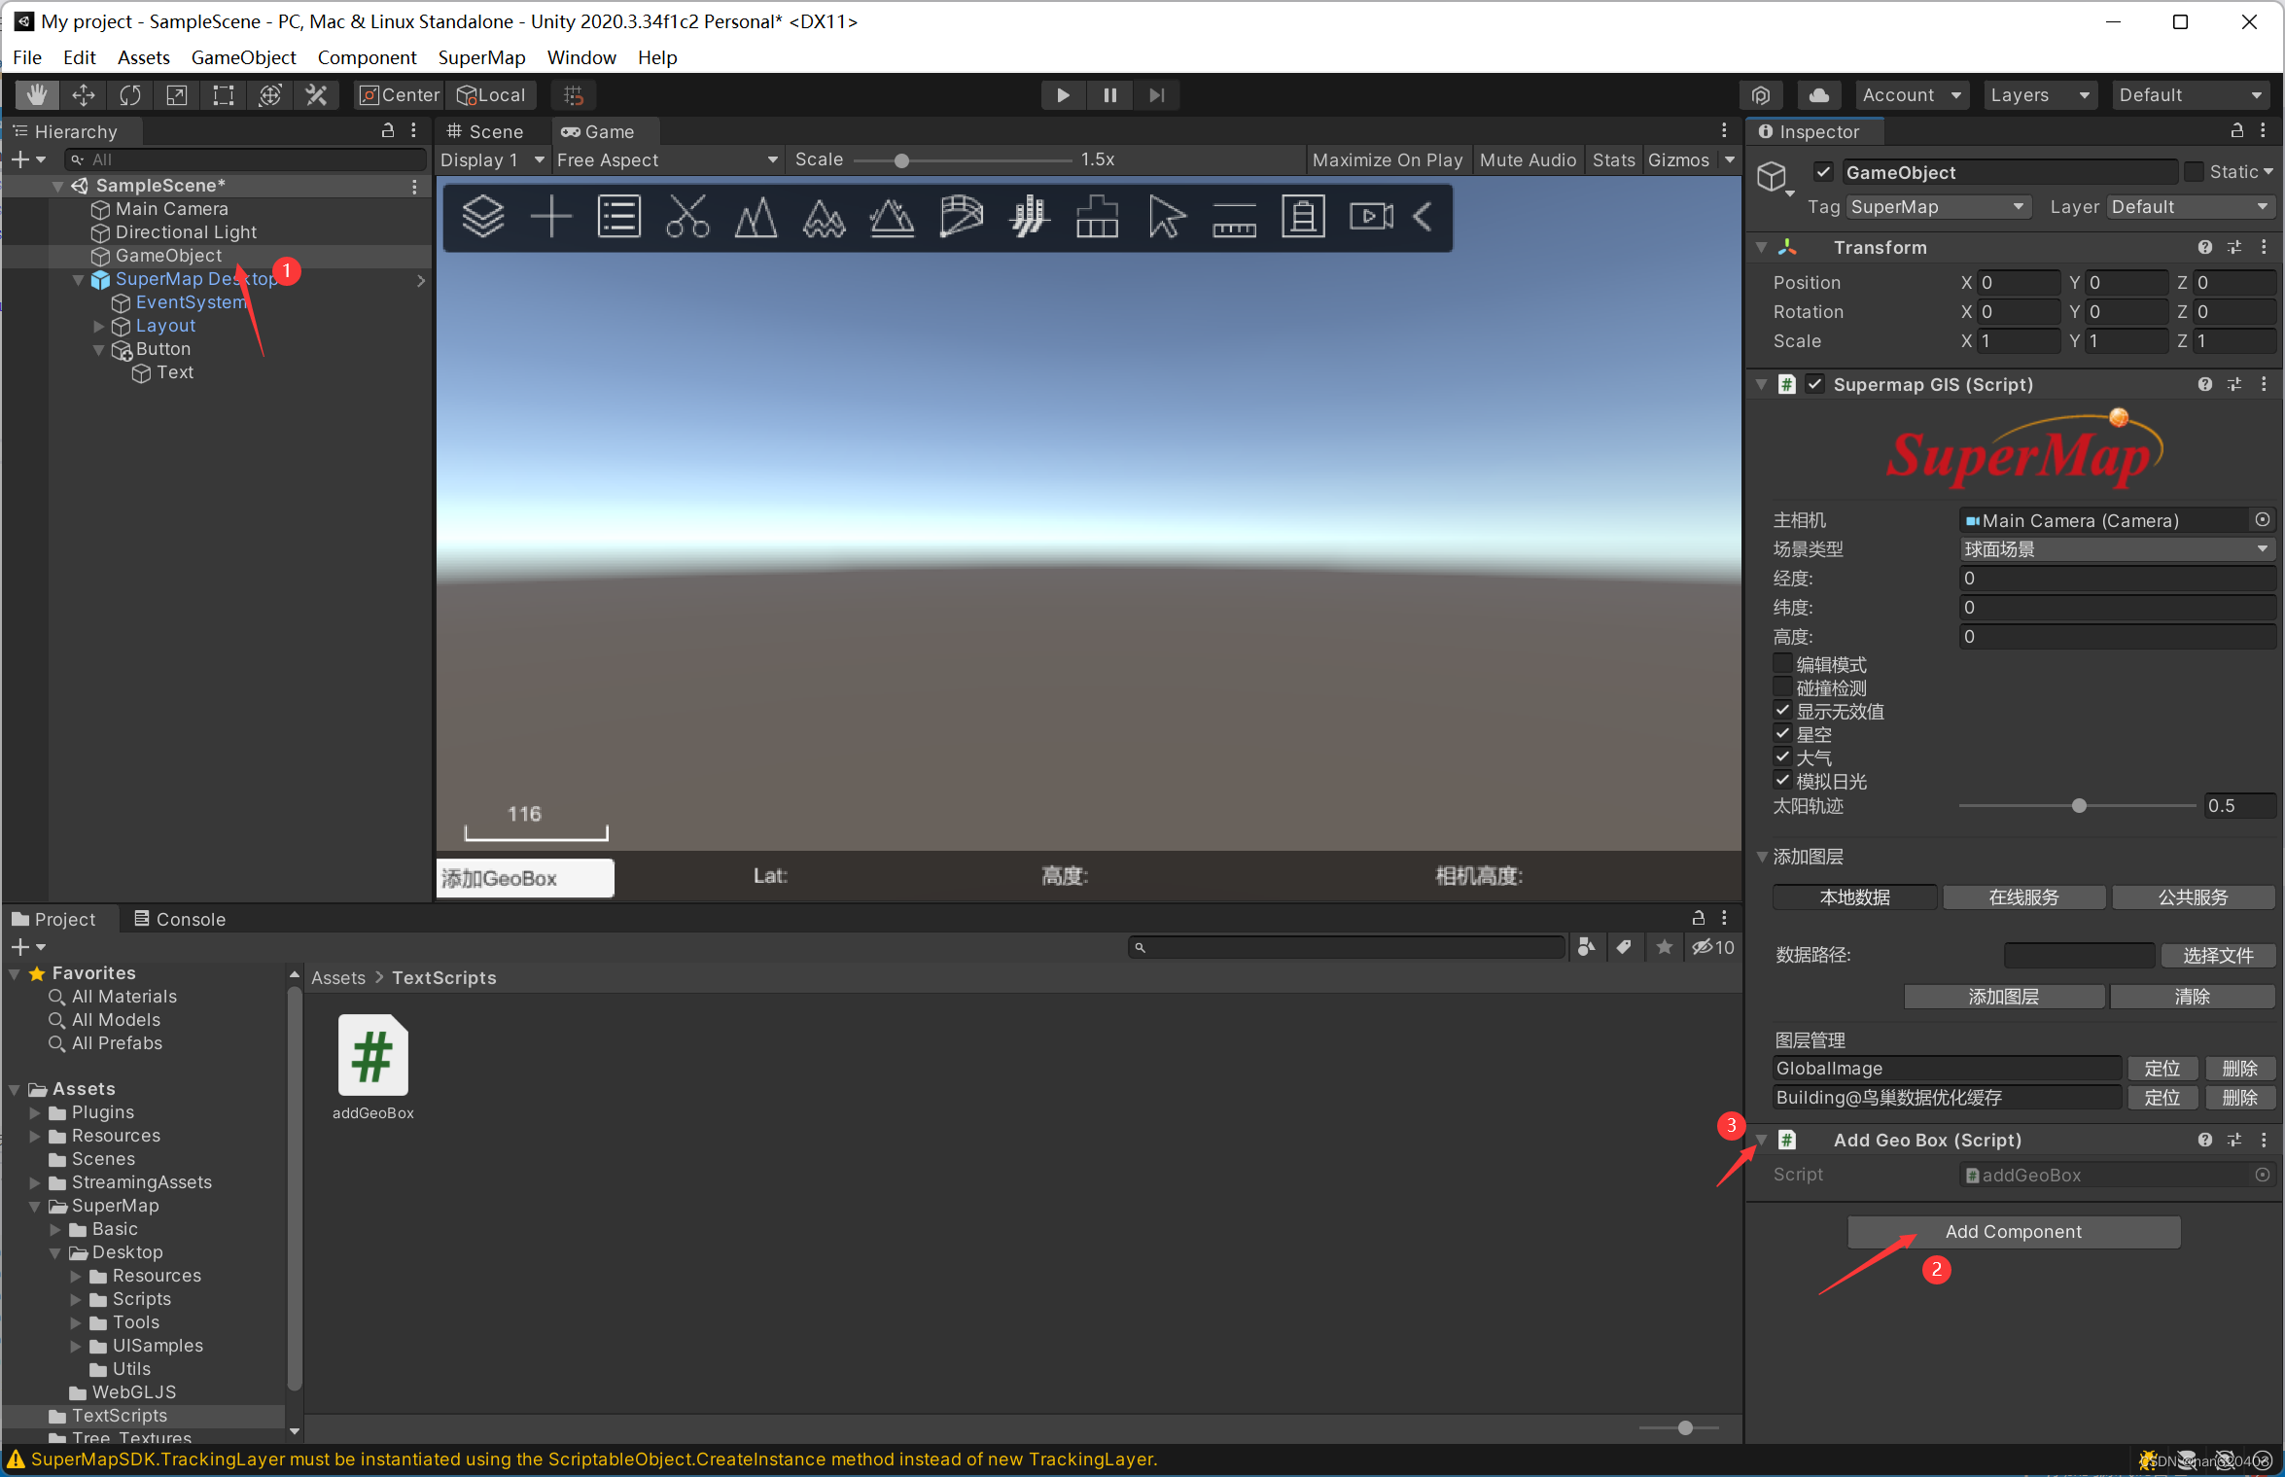The image size is (2285, 1477).
Task: Click the scissors clip tool in scene toolbar
Action: click(x=687, y=216)
